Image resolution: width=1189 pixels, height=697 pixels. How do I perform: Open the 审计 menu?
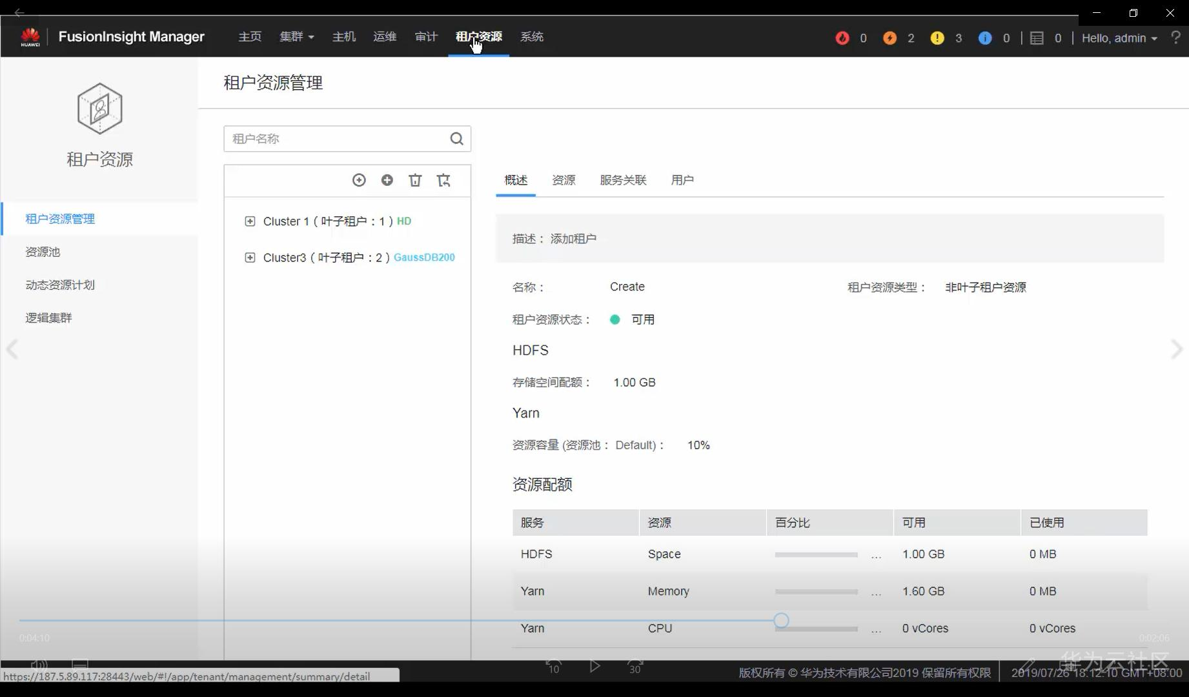pos(426,37)
